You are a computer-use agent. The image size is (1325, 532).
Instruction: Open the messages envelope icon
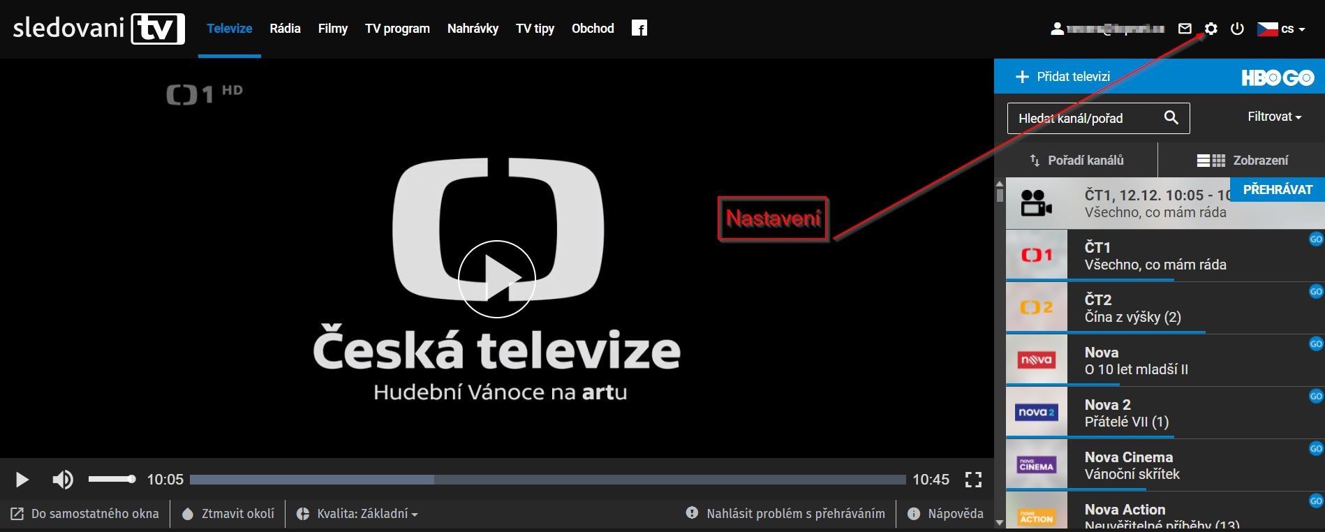pyautogui.click(x=1185, y=29)
